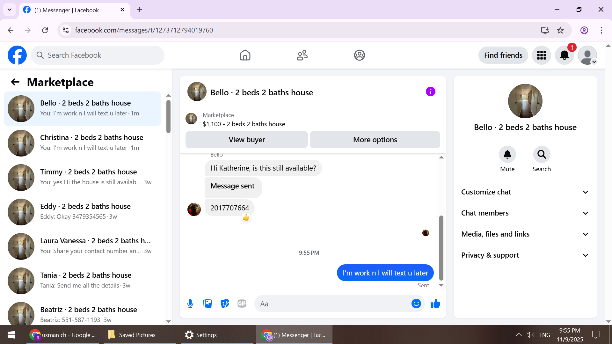The image size is (612, 344).
Task: Open conversation information purple icon
Action: click(x=430, y=92)
